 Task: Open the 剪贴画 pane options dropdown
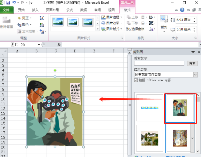coord(193,52)
